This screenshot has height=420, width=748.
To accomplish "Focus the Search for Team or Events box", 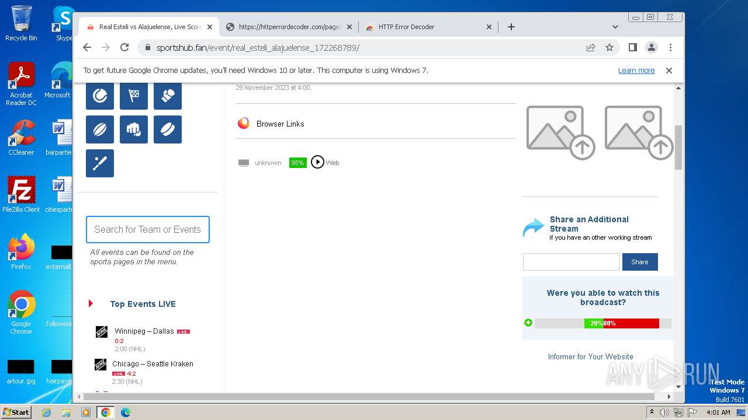I will (148, 229).
